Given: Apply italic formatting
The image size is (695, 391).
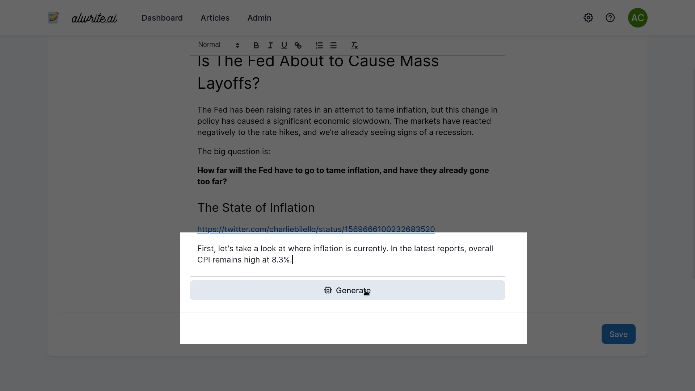Looking at the screenshot, I should pos(270,45).
